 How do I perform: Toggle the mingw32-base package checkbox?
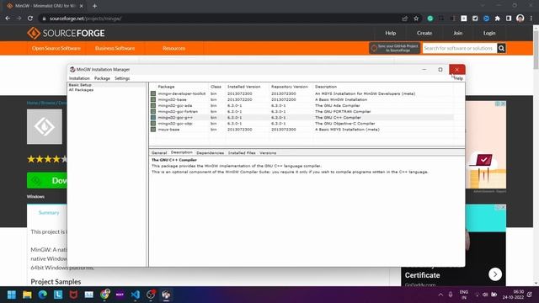click(x=153, y=99)
